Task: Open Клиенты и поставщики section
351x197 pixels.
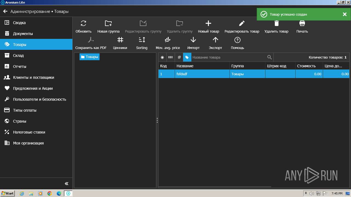Action: point(36,77)
